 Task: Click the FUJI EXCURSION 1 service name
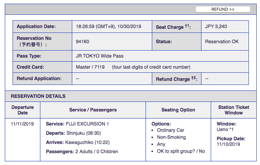coord(87,124)
